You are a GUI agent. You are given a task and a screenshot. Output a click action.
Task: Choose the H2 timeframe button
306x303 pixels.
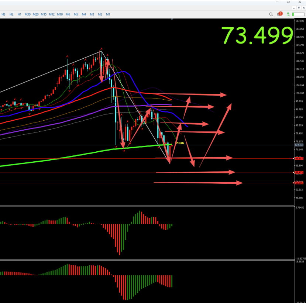pyautogui.click(x=11, y=14)
